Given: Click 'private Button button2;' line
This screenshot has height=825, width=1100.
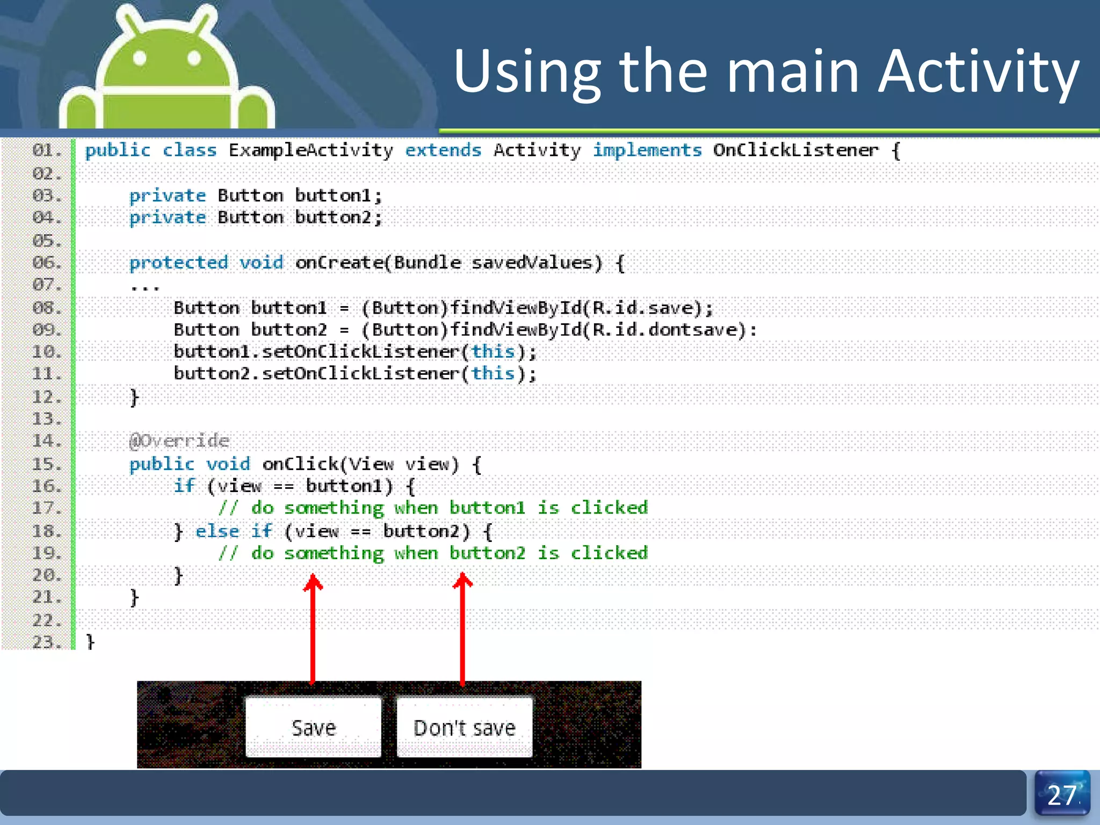Looking at the screenshot, I should pos(256,218).
